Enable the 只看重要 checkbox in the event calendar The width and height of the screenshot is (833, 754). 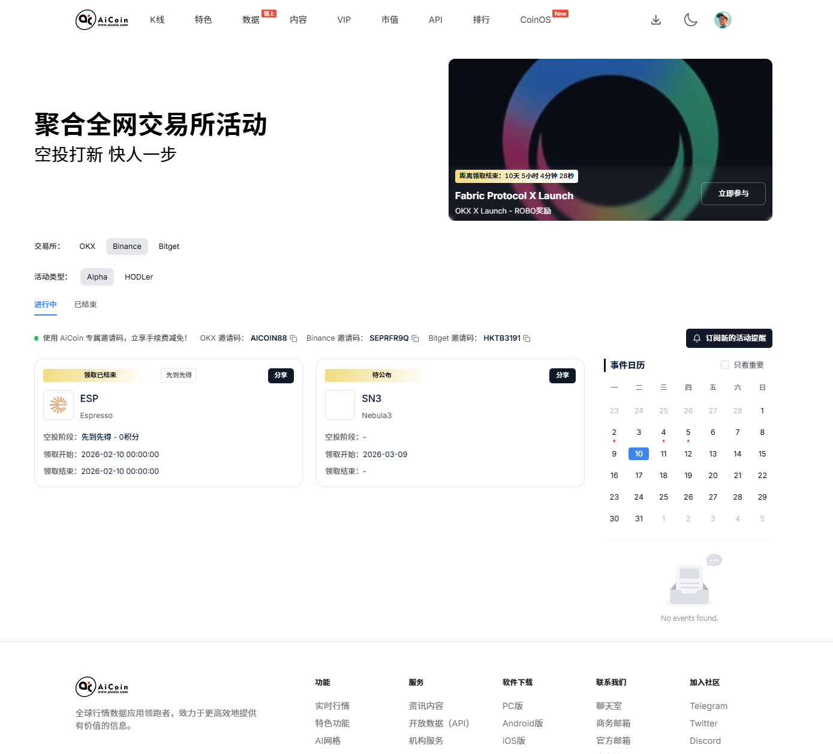724,365
